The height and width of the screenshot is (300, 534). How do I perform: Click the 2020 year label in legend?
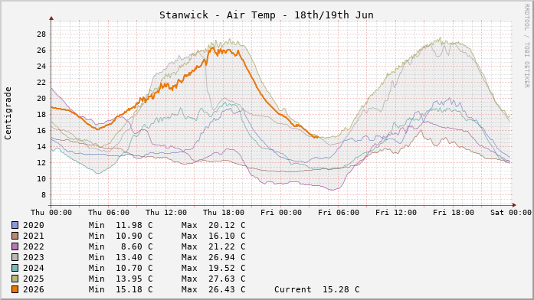click(x=34, y=225)
